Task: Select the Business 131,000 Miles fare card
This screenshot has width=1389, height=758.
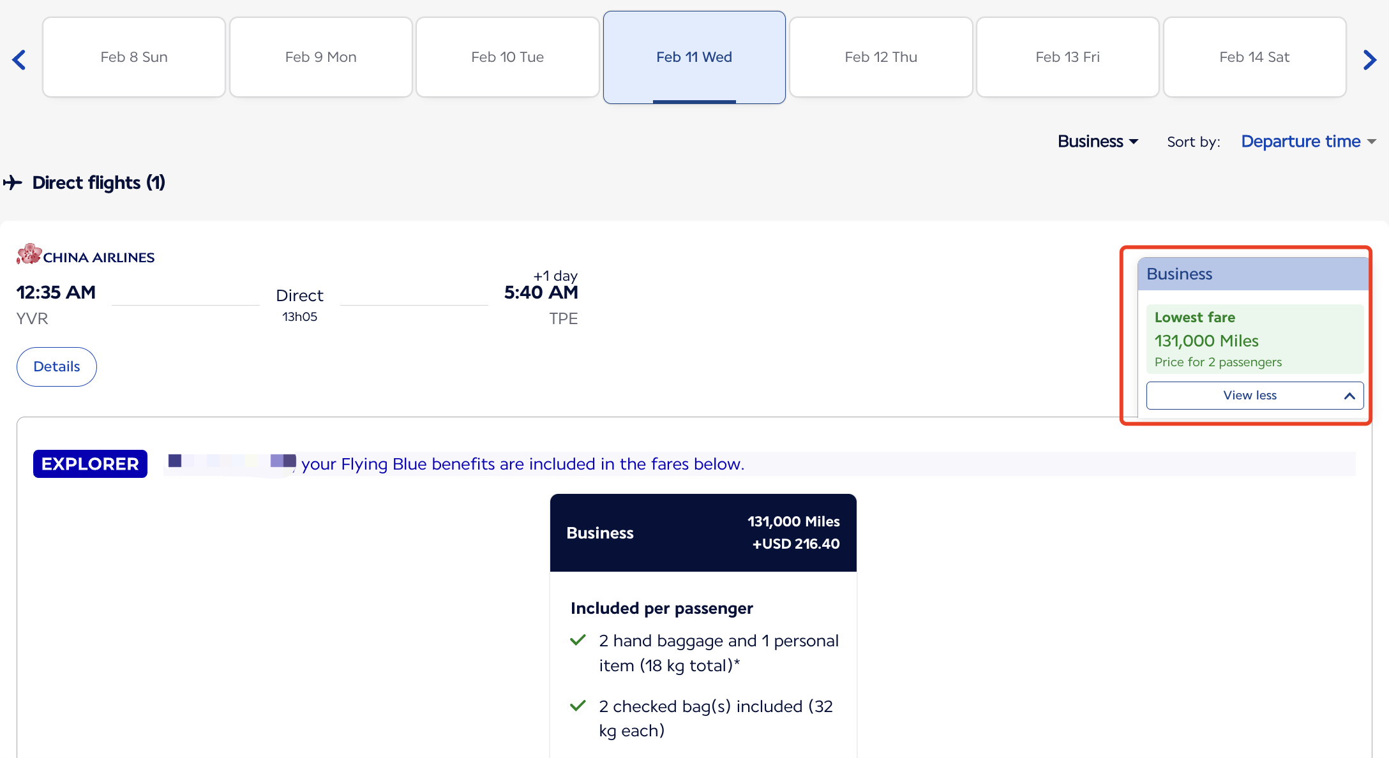Action: click(x=703, y=533)
